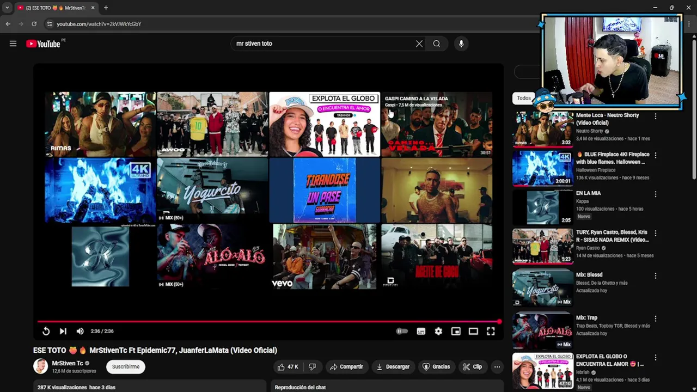Open tab search dropdown arrow
The image size is (697, 392).
[x=7, y=8]
